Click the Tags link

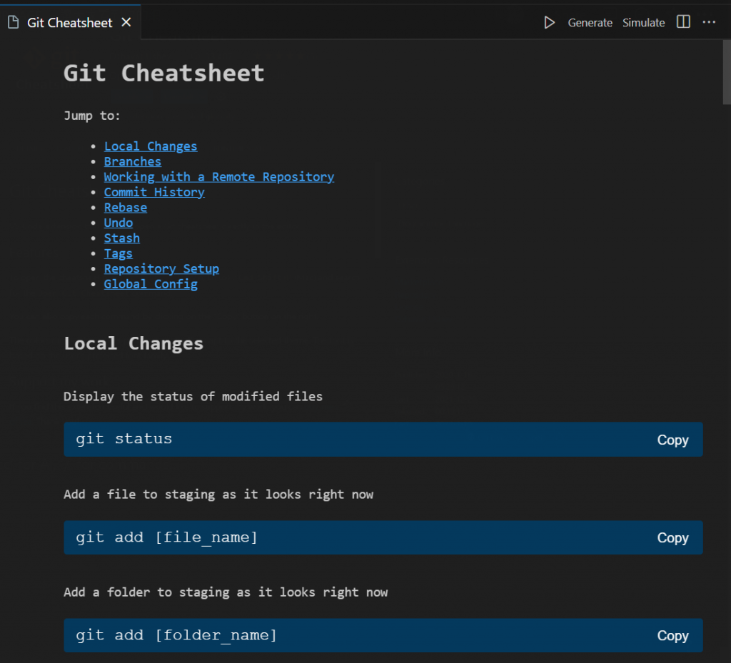[118, 253]
